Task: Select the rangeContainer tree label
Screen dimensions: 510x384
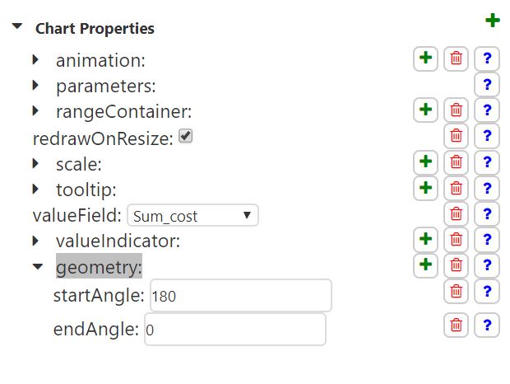Action: 123,111
